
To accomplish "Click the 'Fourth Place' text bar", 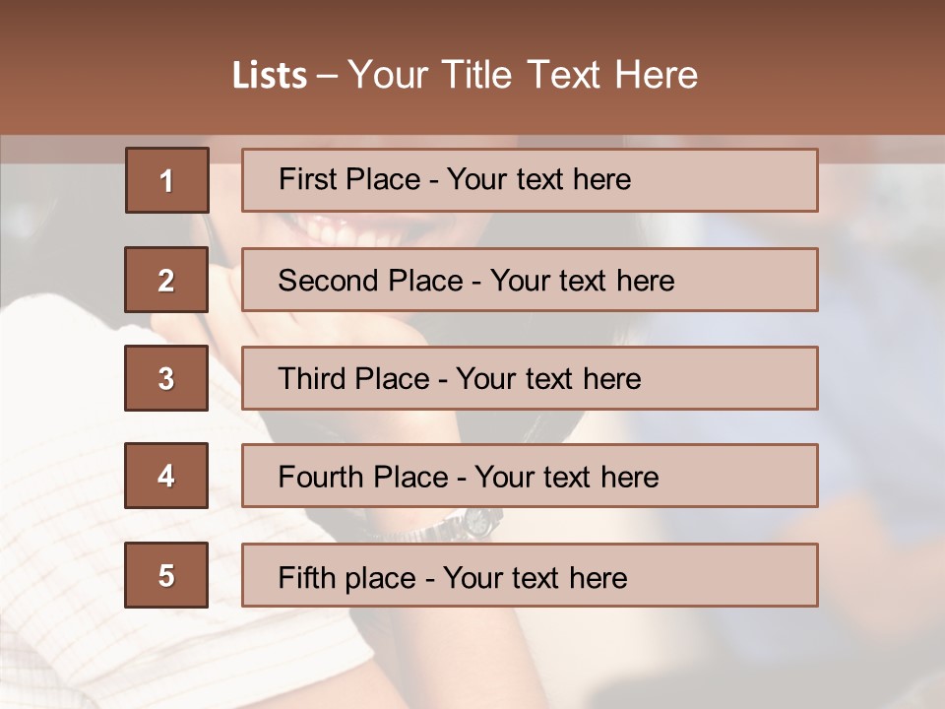I will (x=530, y=476).
